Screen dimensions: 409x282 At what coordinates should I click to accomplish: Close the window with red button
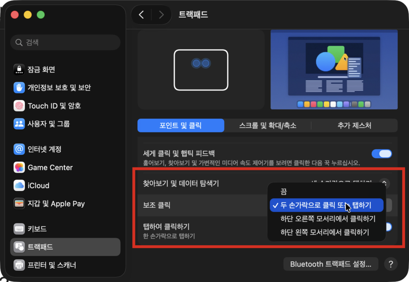tap(15, 15)
